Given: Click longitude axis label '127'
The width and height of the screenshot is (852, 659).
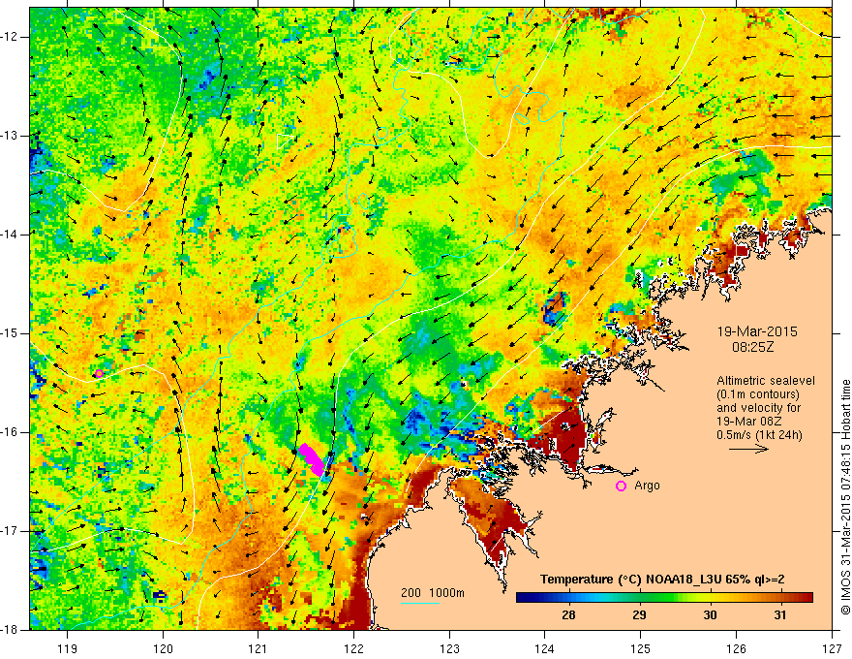Looking at the screenshot, I should click(832, 648).
